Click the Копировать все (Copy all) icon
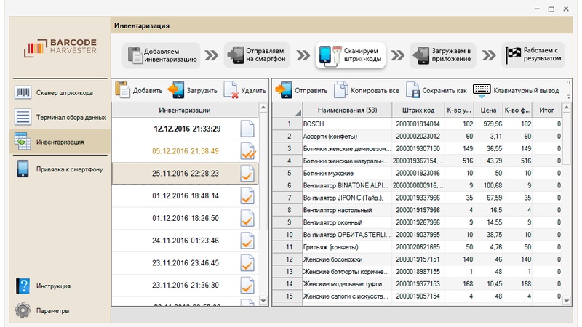 click(x=340, y=89)
